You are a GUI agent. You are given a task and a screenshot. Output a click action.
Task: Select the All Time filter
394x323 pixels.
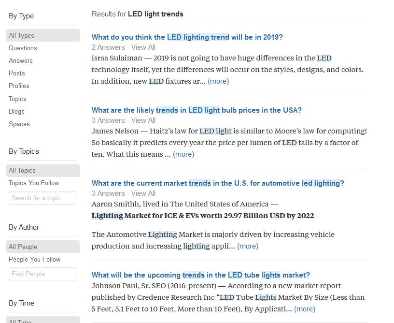coord(42,320)
